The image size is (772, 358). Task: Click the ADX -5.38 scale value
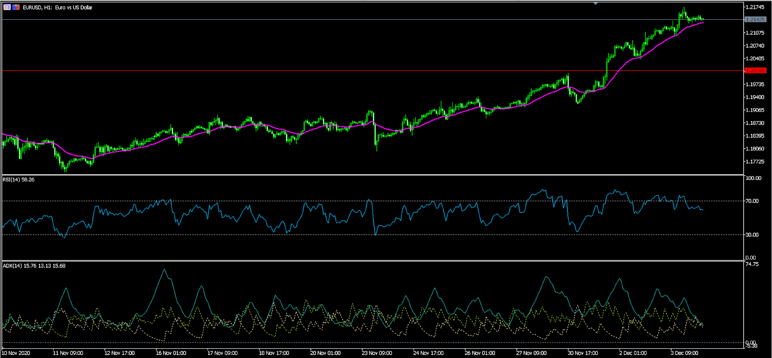tap(752, 346)
